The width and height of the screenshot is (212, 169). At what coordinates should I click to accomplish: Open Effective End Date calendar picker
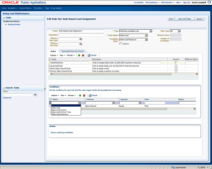click(x=81, y=44)
